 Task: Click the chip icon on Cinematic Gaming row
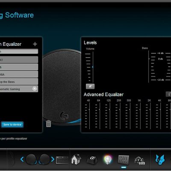tap(34, 89)
